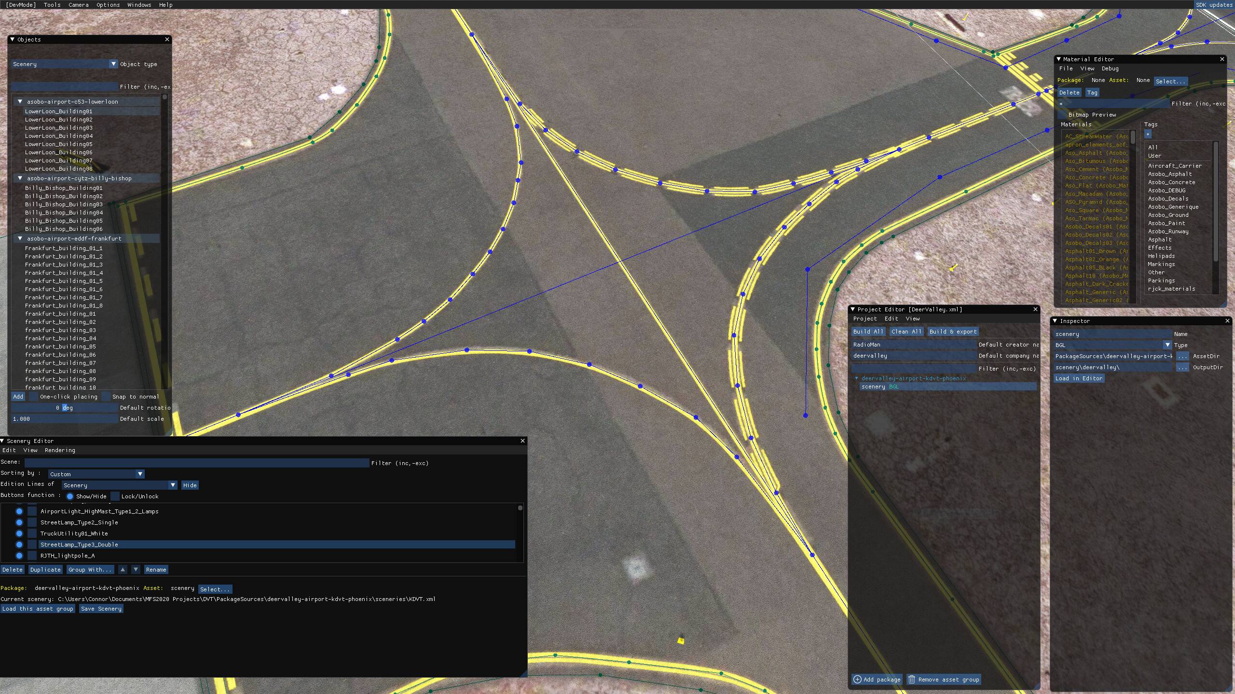Select Show/Hide buttons function radio
Screen dimensions: 1235x694
point(70,496)
